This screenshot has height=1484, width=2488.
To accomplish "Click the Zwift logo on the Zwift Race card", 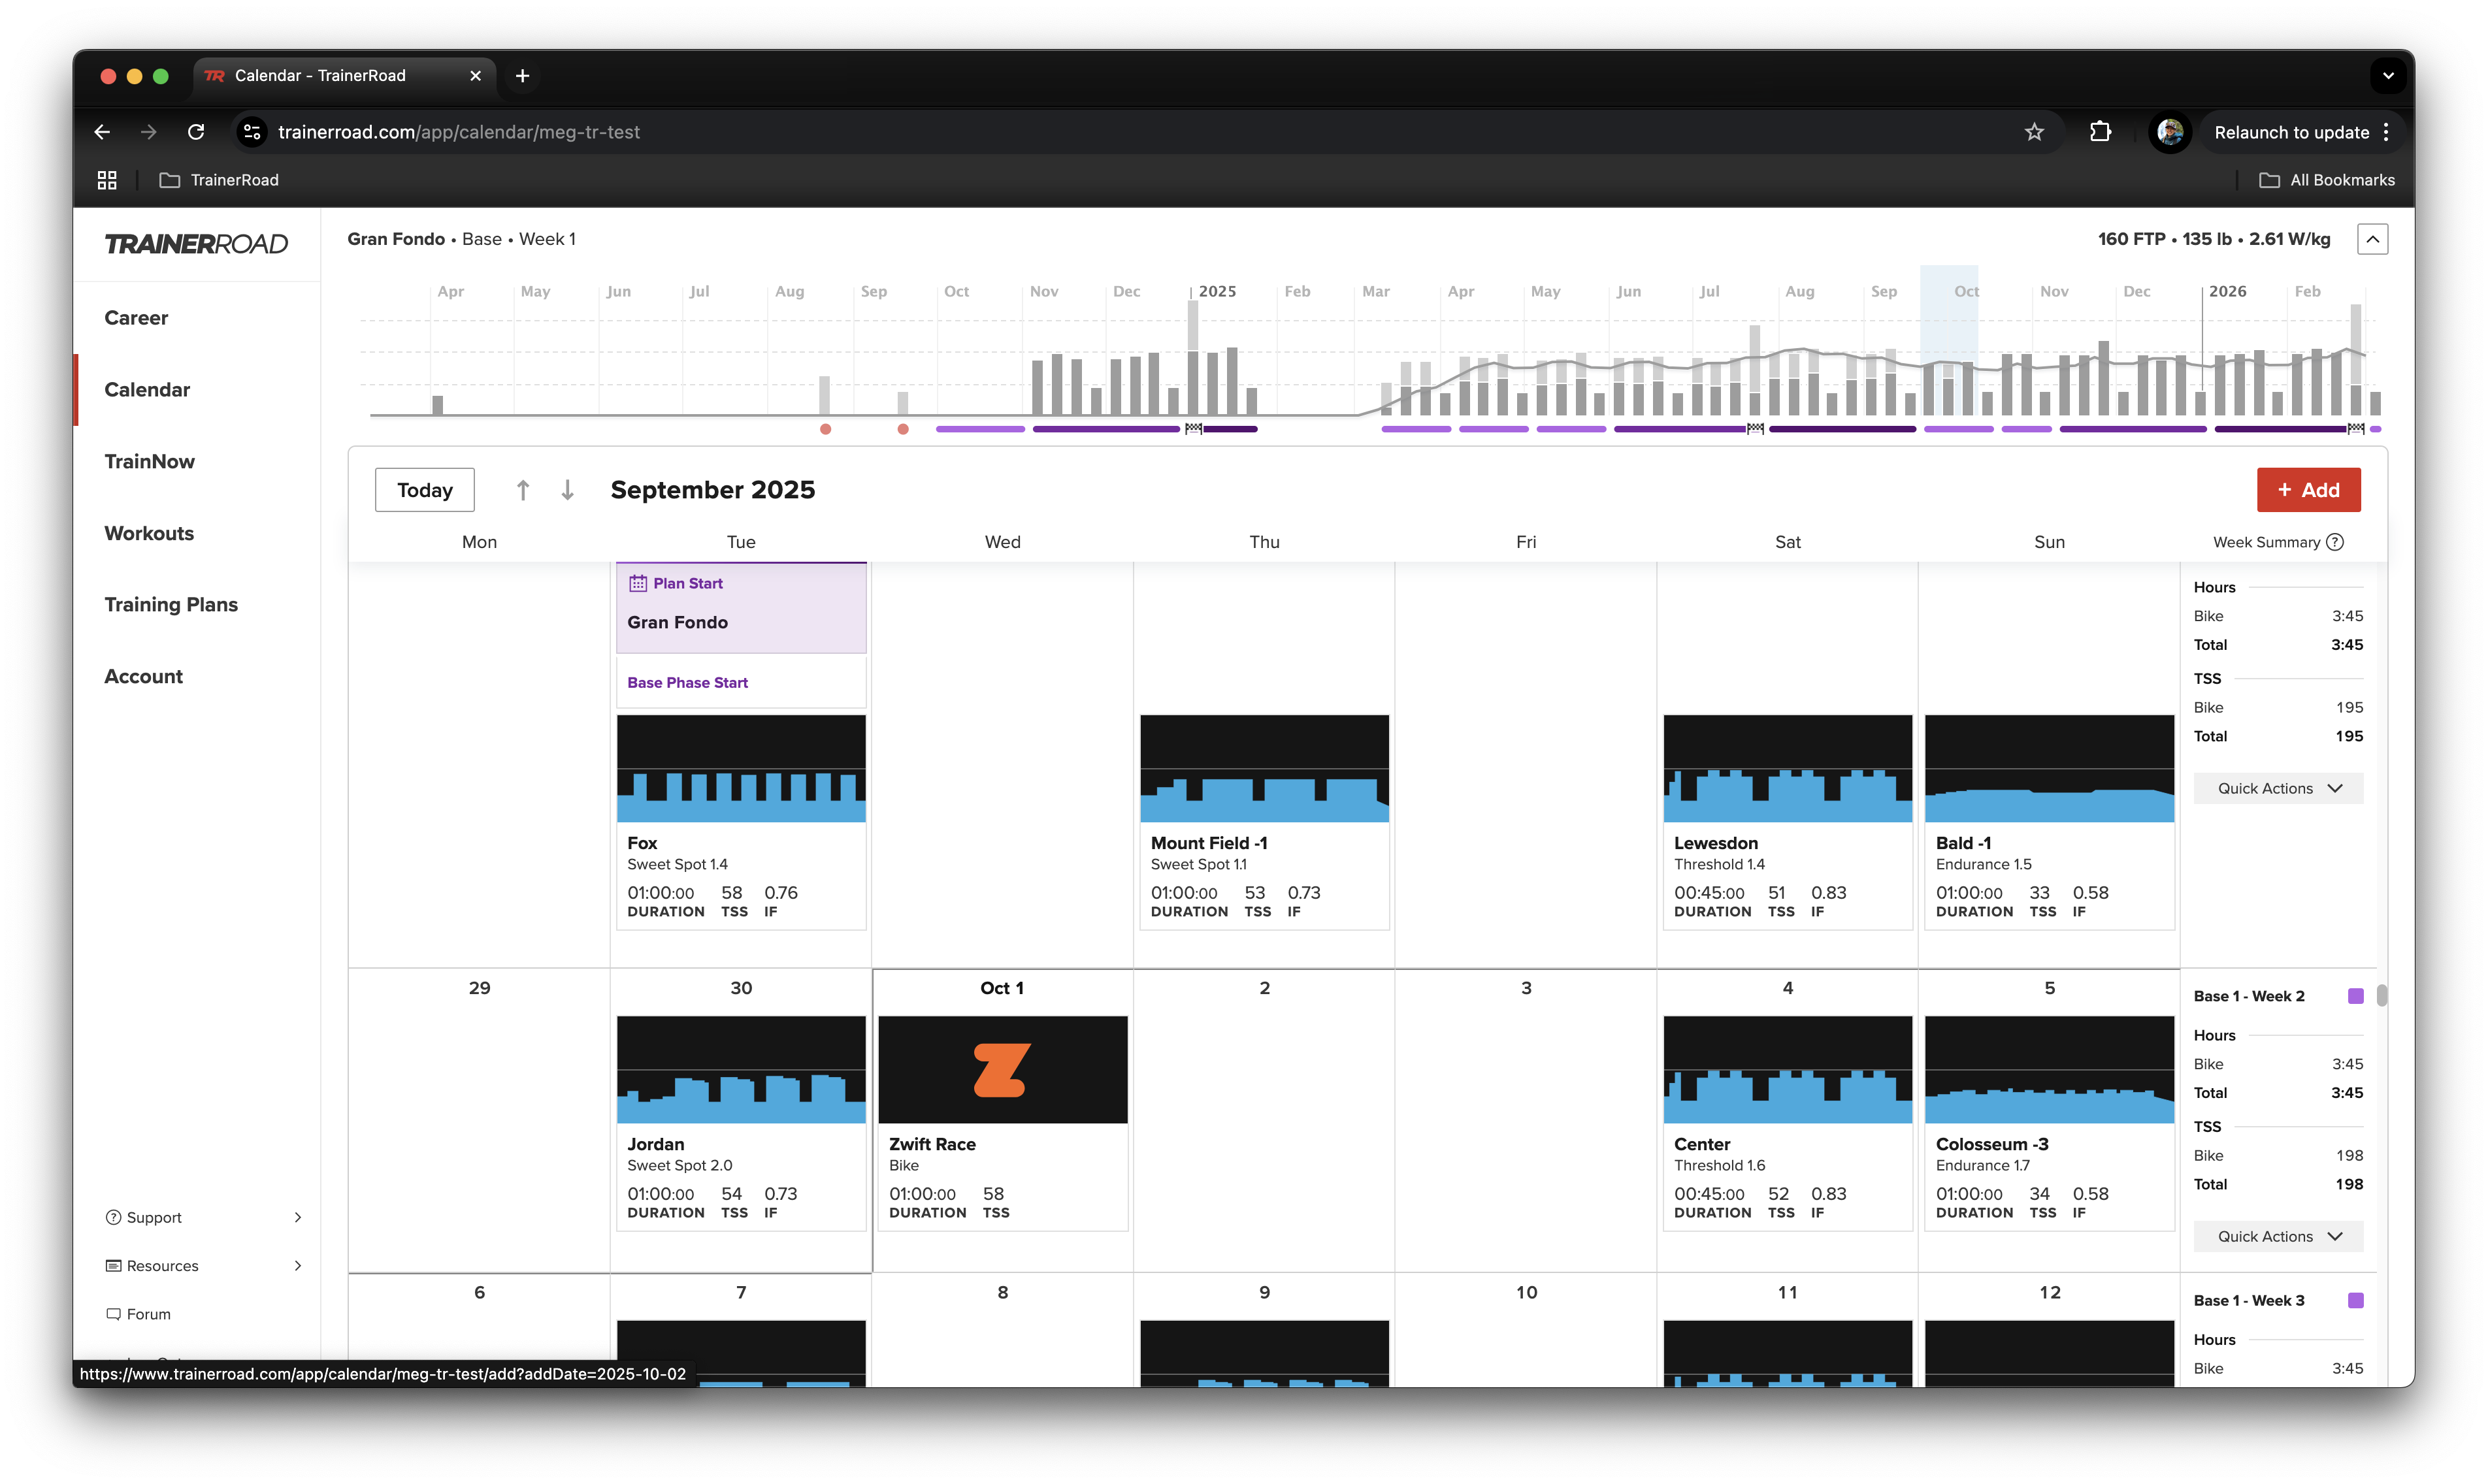I will point(1002,1069).
